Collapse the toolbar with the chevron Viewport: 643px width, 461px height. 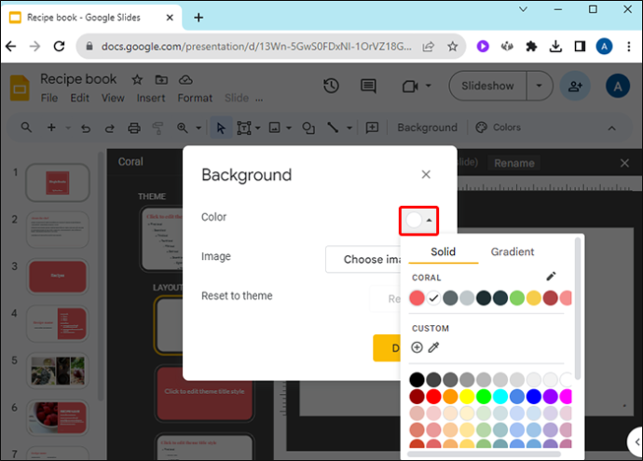(x=611, y=129)
